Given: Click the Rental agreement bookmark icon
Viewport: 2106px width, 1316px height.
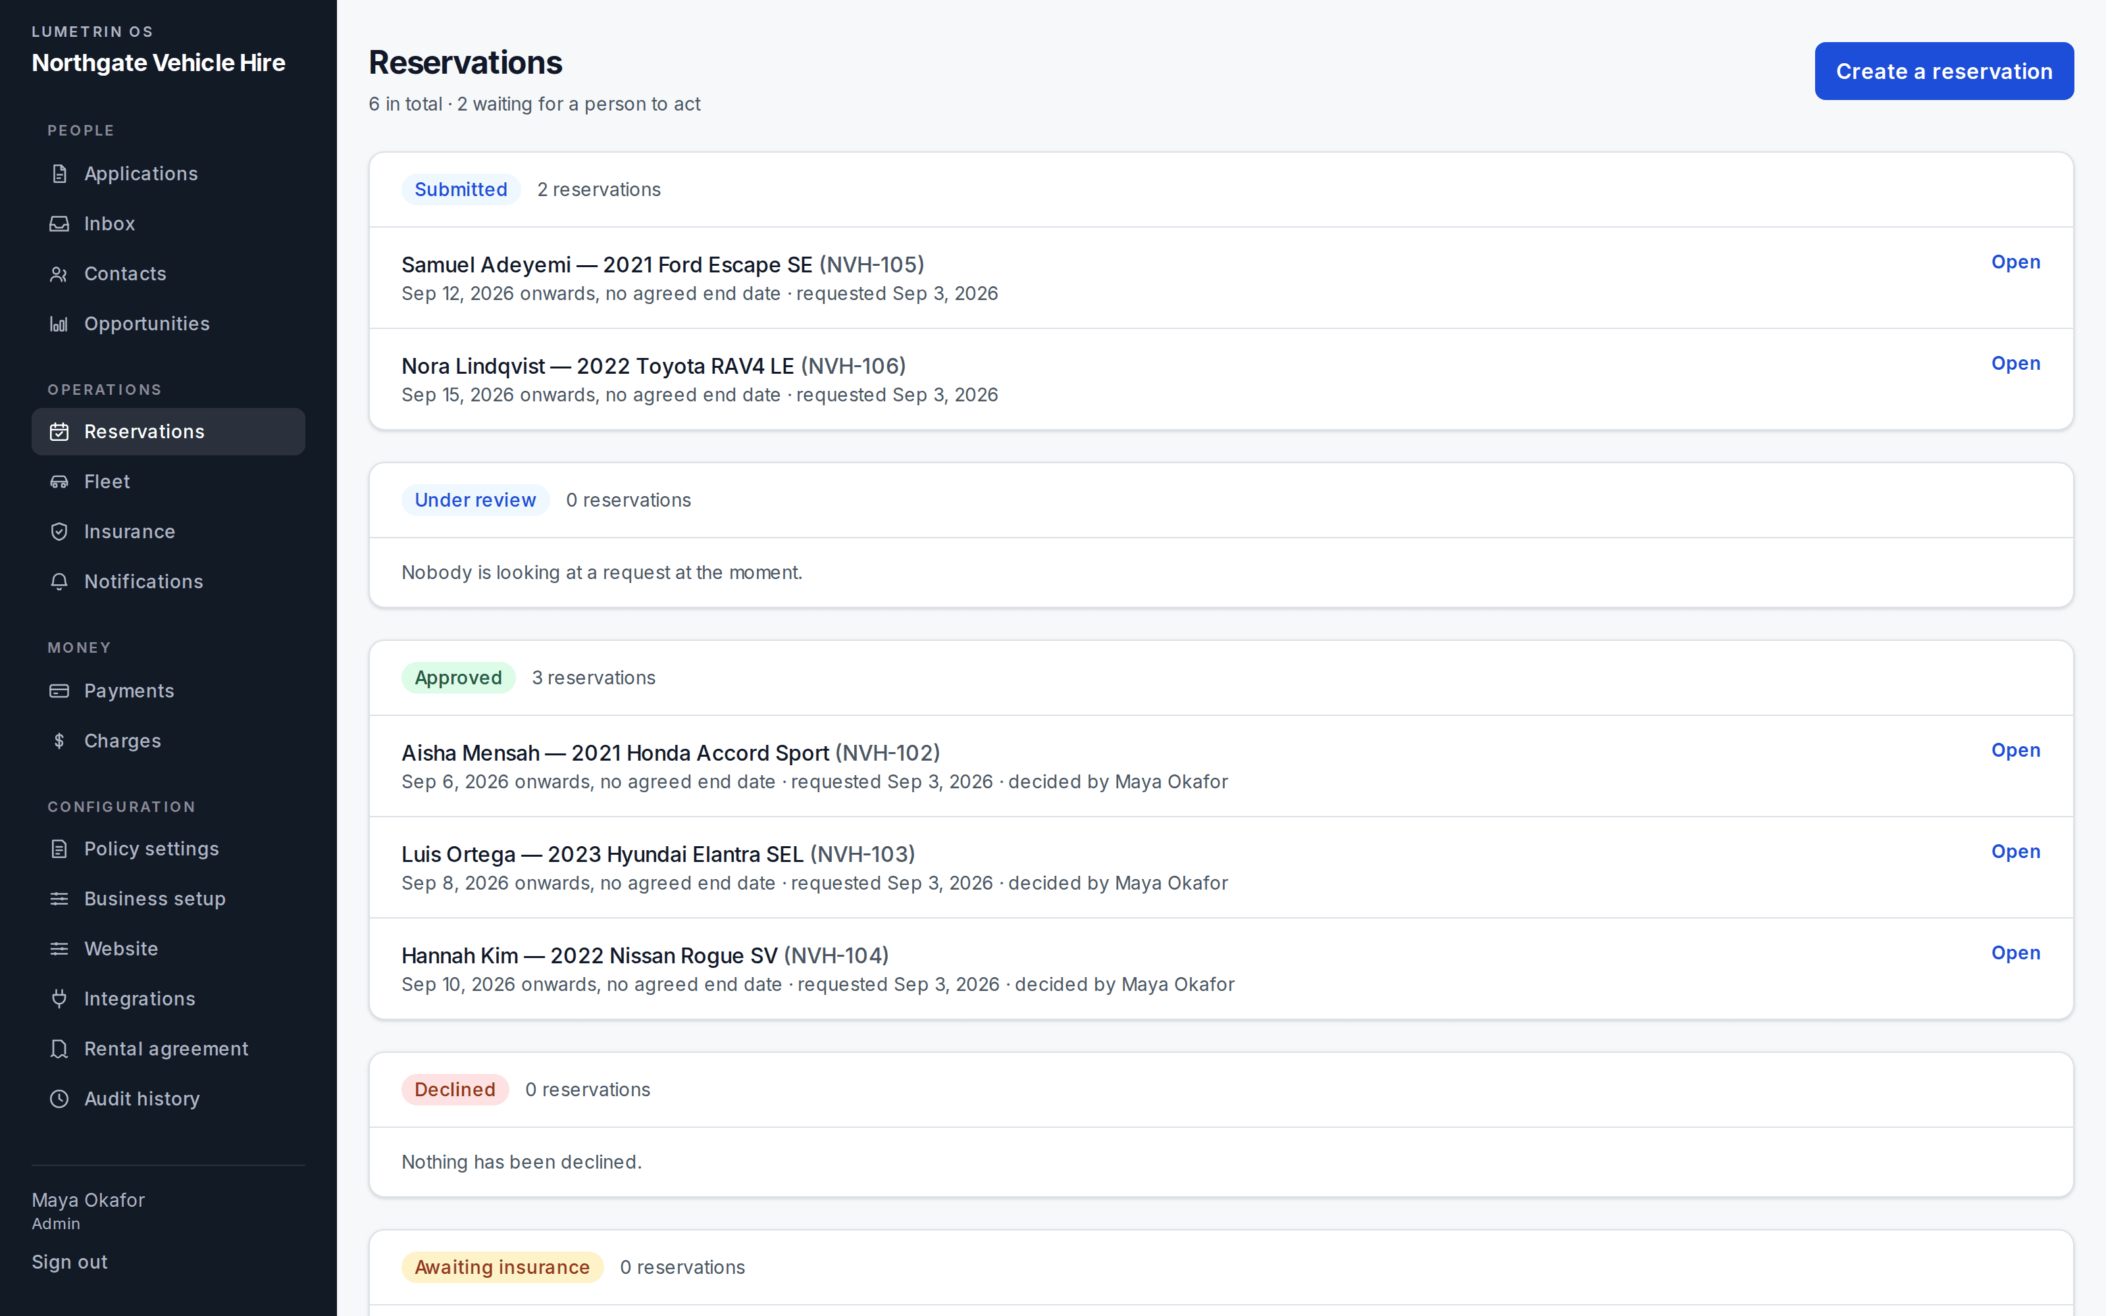Looking at the screenshot, I should point(59,1049).
